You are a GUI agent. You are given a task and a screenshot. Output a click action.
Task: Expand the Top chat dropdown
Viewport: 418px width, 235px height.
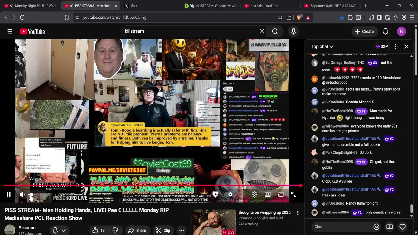pyautogui.click(x=322, y=47)
